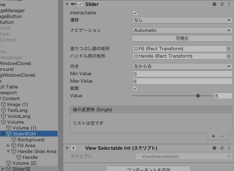This screenshot has width=234, height=171.
Task: Click the コンポーネントを追加 button
Action: [148, 169]
